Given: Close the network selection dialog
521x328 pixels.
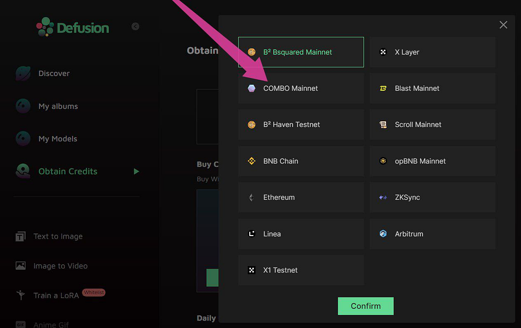Looking at the screenshot, I should (x=503, y=25).
